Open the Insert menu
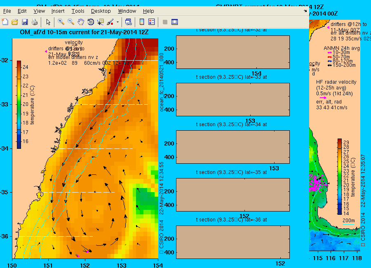The height and width of the screenshot is (268, 371). 58,11
